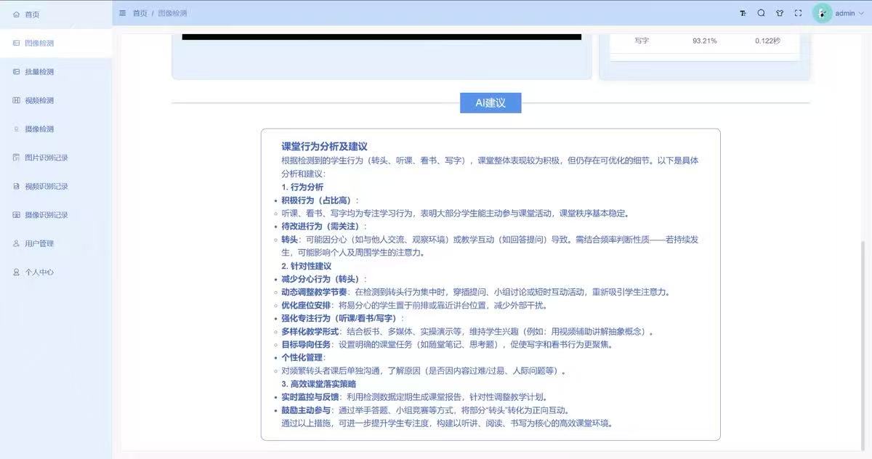
Task: Click the 93.21% confidence value
Action: 705,41
